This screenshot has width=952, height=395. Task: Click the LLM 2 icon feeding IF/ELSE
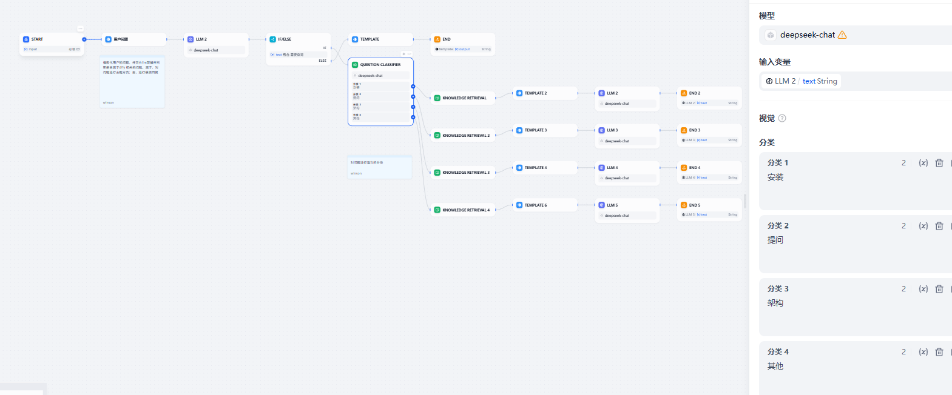(191, 39)
